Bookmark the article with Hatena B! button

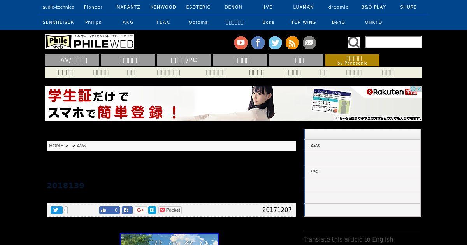152,210
